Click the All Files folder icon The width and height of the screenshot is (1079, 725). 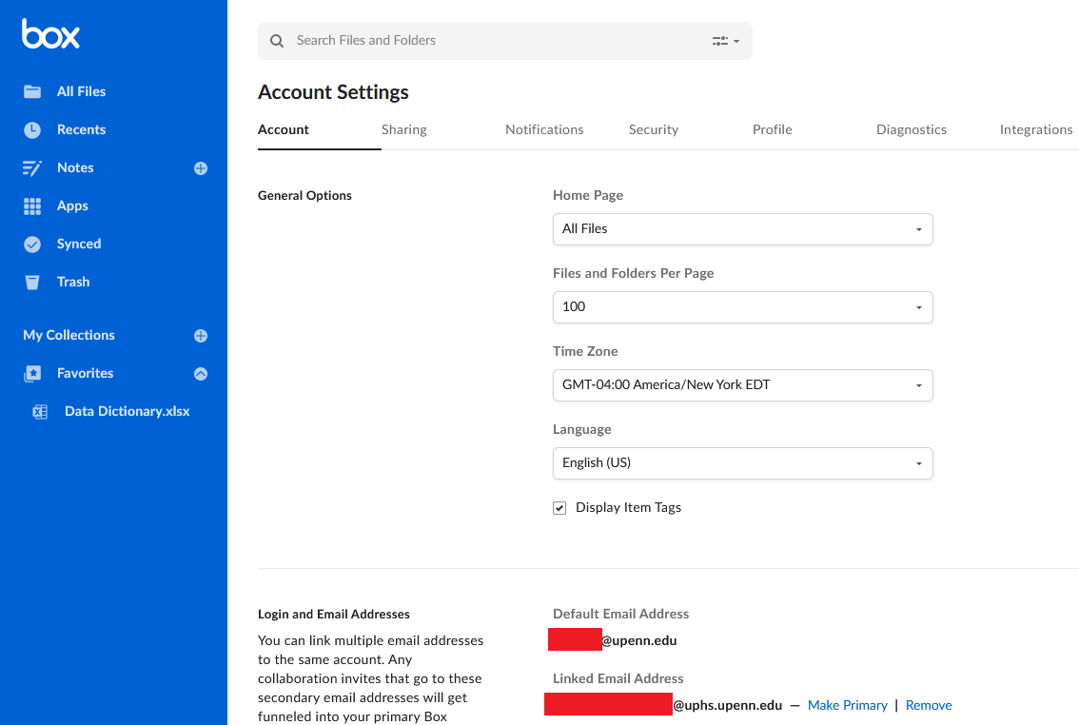(32, 91)
